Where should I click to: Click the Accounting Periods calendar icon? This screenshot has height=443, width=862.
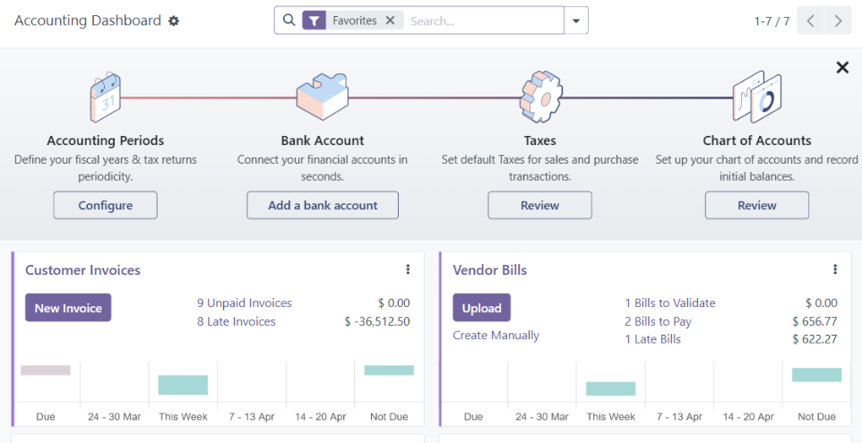[105, 97]
